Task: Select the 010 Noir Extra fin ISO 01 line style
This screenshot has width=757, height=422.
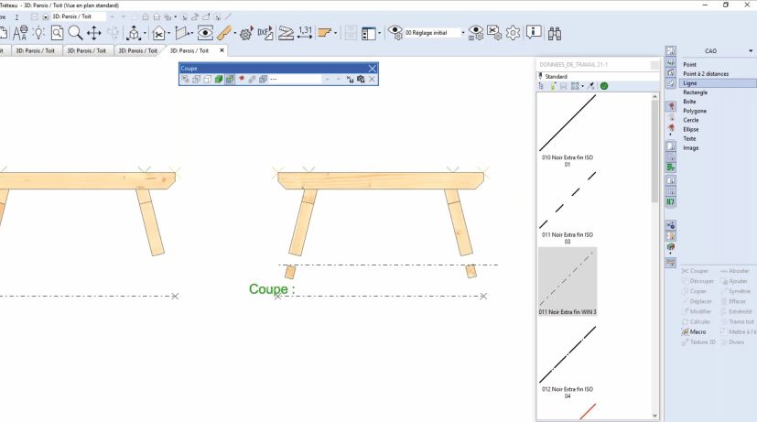Action: (x=568, y=128)
